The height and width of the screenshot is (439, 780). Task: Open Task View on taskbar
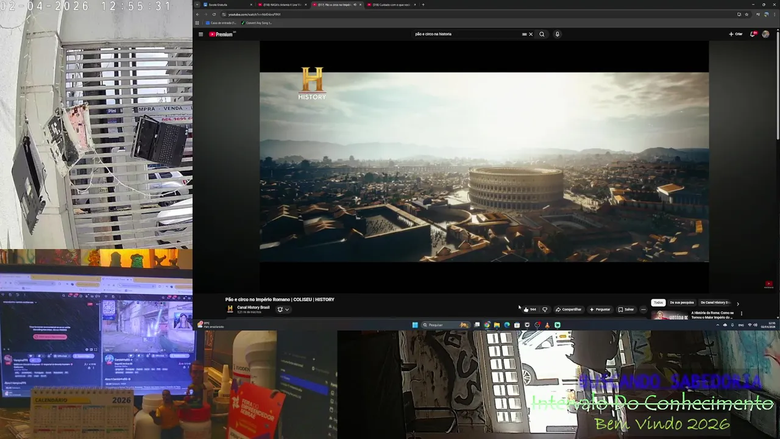(477, 325)
